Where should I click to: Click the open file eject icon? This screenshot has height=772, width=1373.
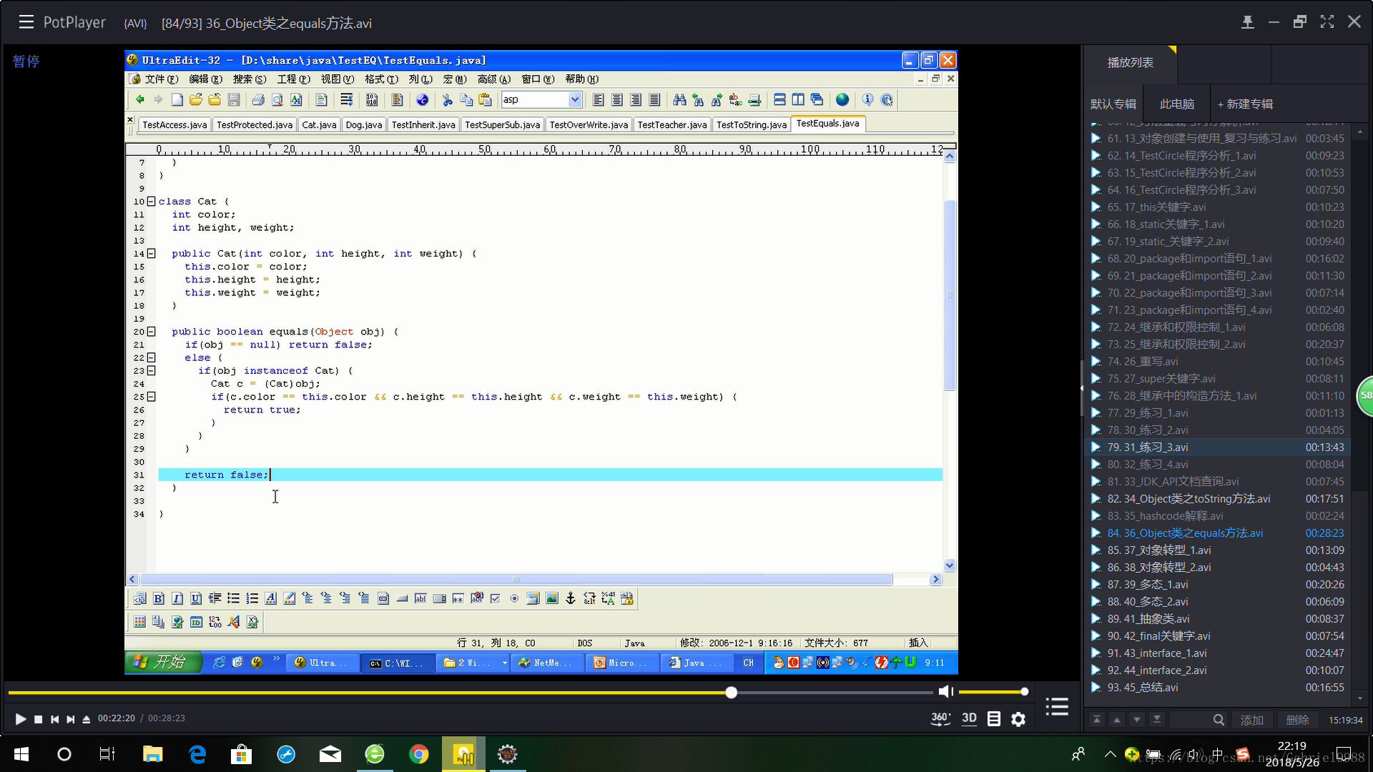coord(86,719)
